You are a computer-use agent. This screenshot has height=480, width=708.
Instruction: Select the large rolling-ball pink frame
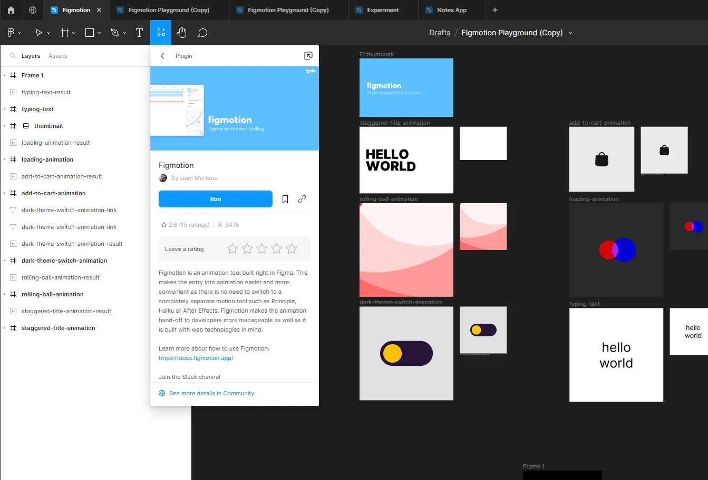[406, 250]
